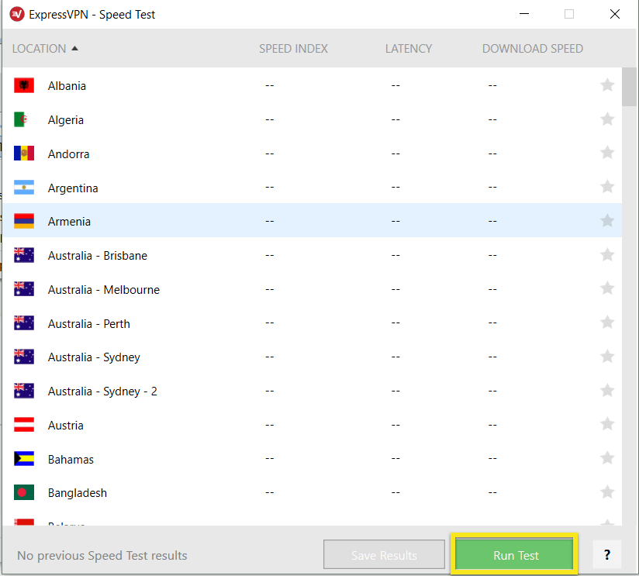The width and height of the screenshot is (639, 576).
Task: Select the Austria location name
Action: [x=66, y=426]
